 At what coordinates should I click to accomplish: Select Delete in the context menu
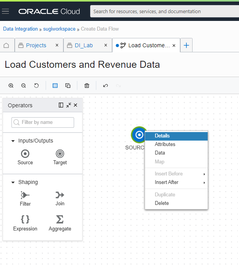[176, 203]
